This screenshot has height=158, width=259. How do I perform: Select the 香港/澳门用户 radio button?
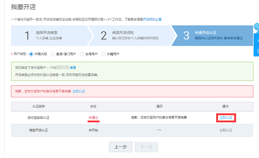pos(53,54)
